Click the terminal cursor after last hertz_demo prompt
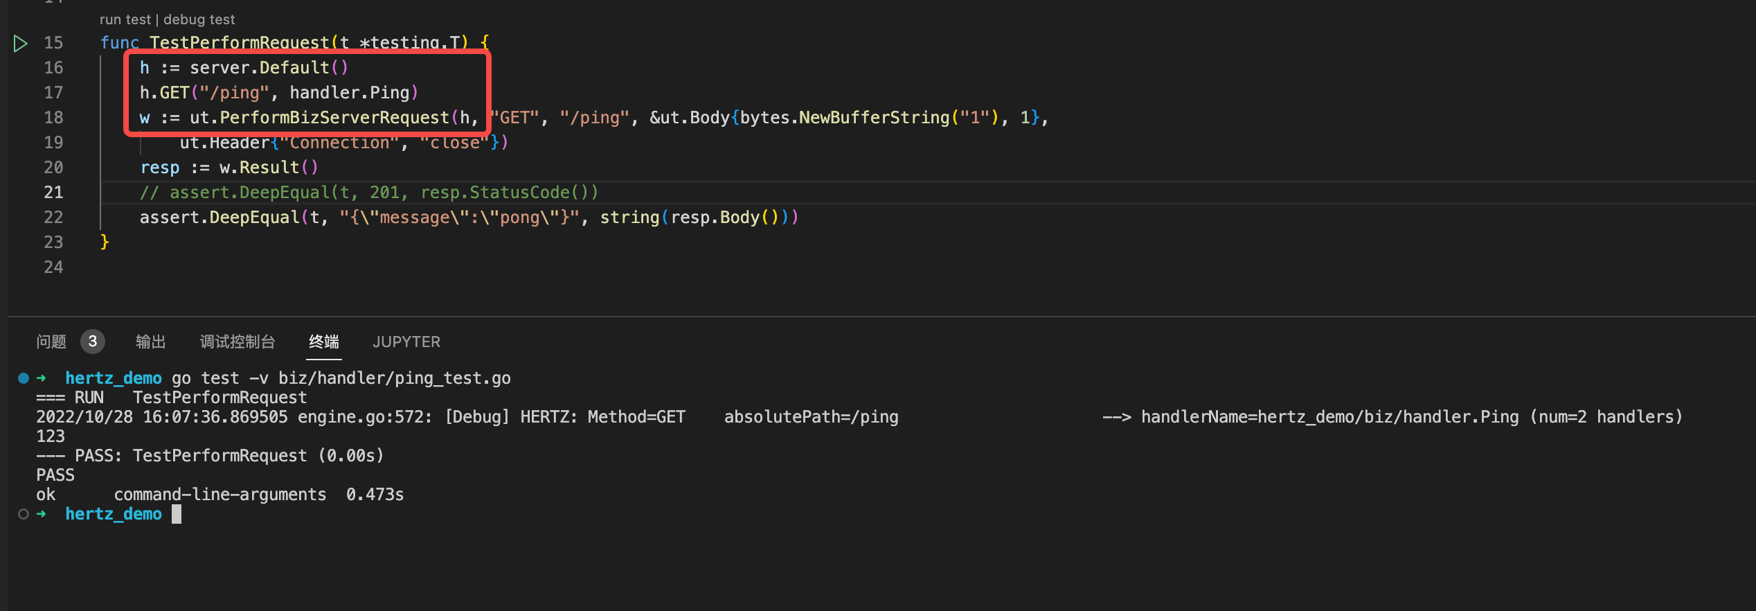Viewport: 1756px width, 611px height. [177, 514]
